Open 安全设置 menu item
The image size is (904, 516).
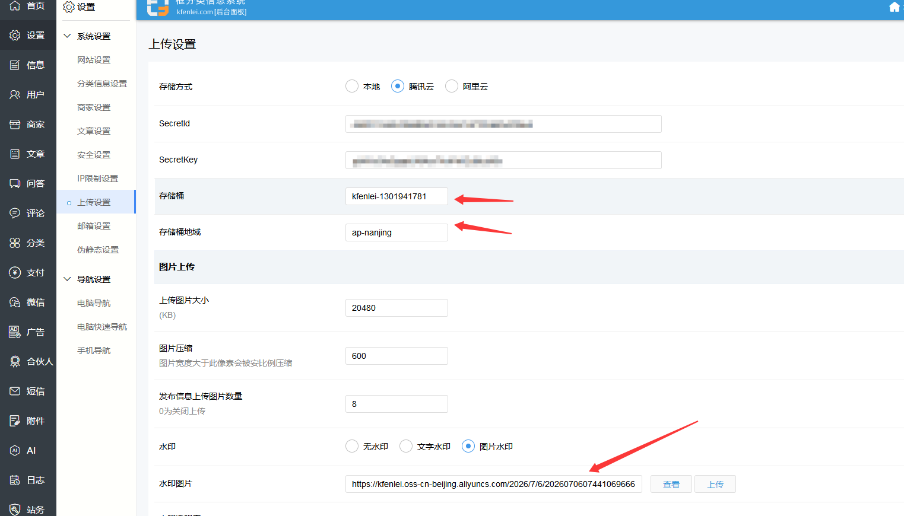pos(94,155)
